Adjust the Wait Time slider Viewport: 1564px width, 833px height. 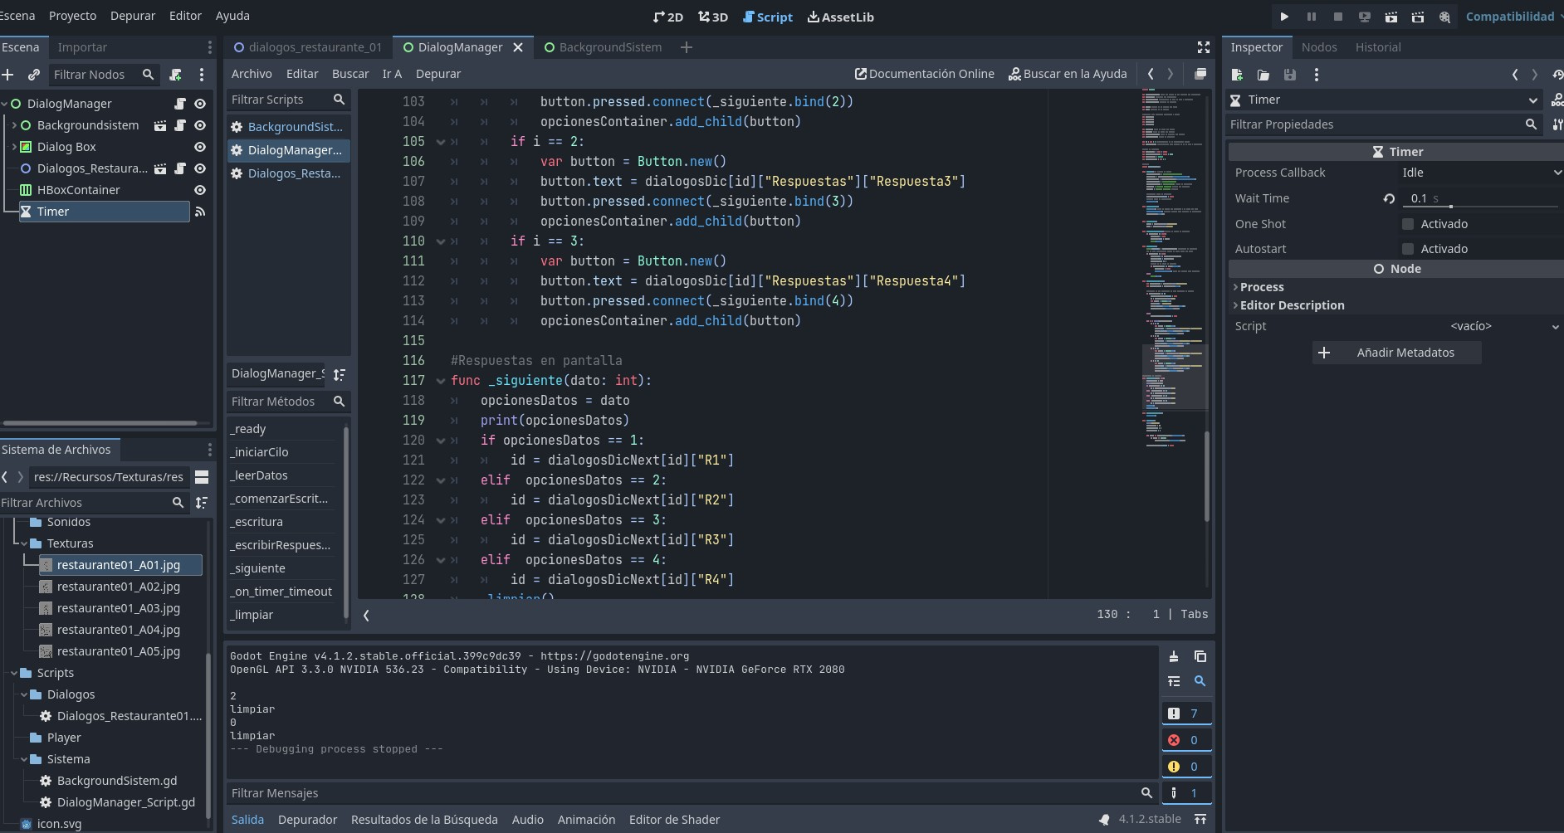click(1451, 206)
